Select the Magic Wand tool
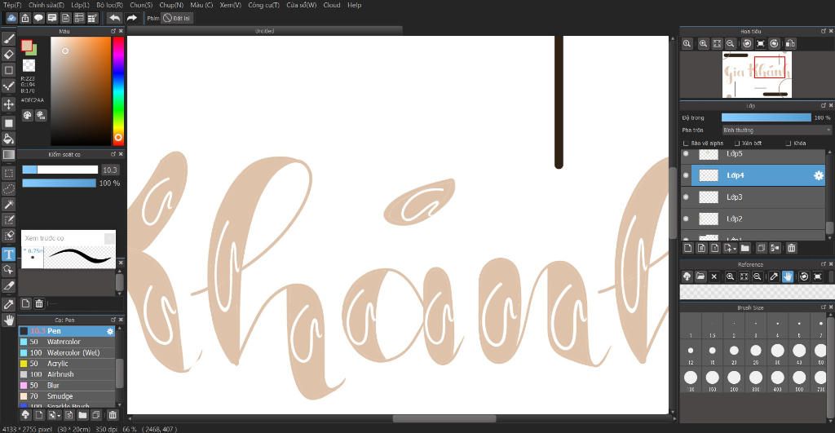 pyautogui.click(x=8, y=205)
